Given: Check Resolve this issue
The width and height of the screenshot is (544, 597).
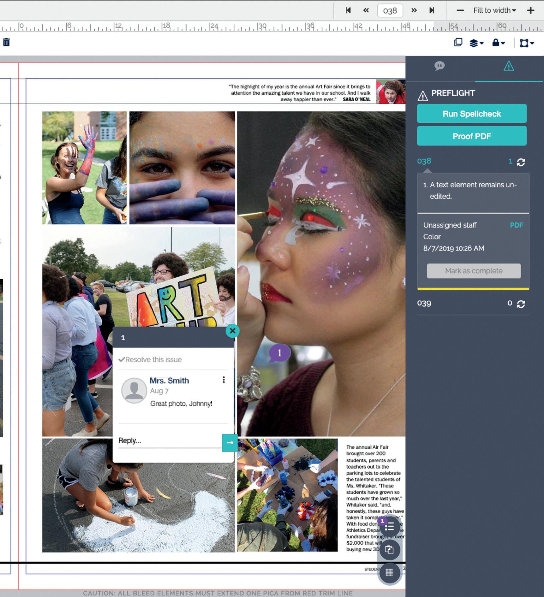Looking at the screenshot, I should tap(150, 360).
